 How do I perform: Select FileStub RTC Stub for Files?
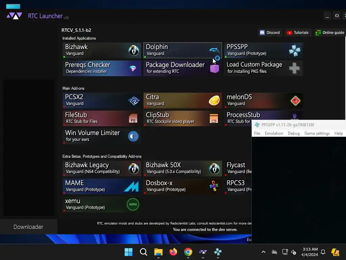[x=102, y=118]
